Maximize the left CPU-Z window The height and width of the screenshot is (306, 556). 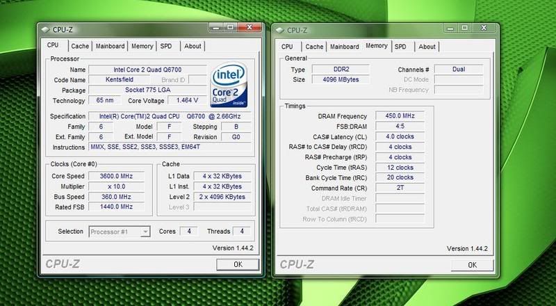[x=231, y=27]
